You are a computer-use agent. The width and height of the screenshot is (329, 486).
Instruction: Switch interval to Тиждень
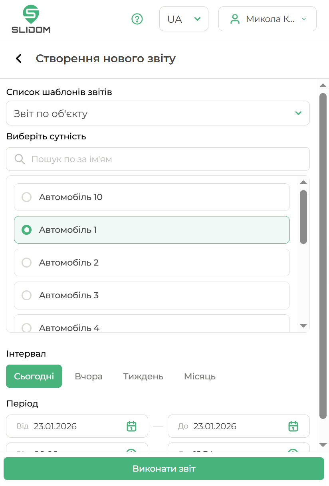pyautogui.click(x=143, y=376)
